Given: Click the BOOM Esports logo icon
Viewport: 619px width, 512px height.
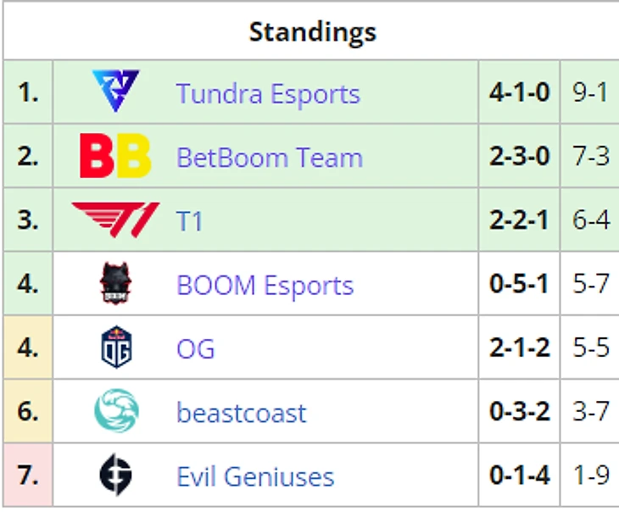Looking at the screenshot, I should [116, 284].
